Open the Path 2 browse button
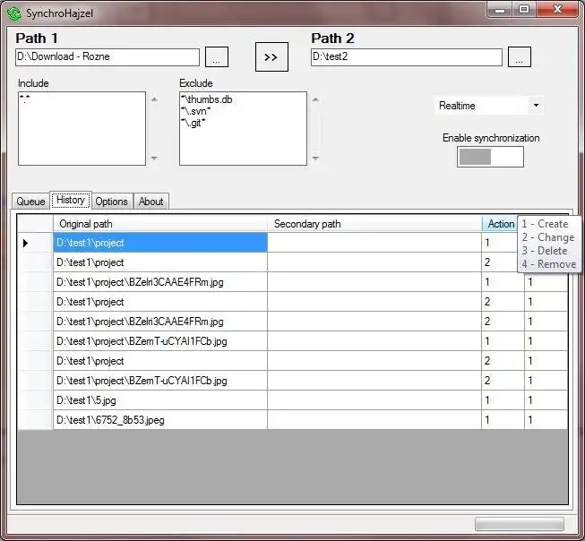 [x=520, y=57]
